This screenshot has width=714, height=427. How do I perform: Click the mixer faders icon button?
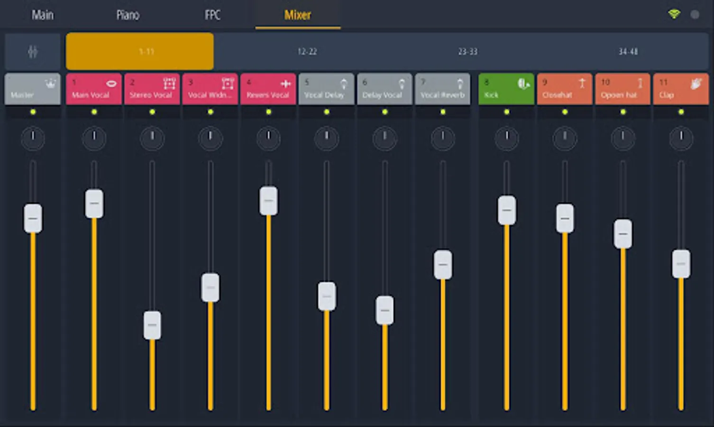coord(32,51)
